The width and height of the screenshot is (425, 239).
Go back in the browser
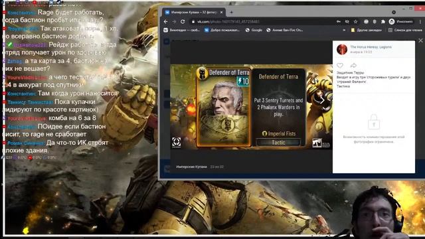[166, 22]
